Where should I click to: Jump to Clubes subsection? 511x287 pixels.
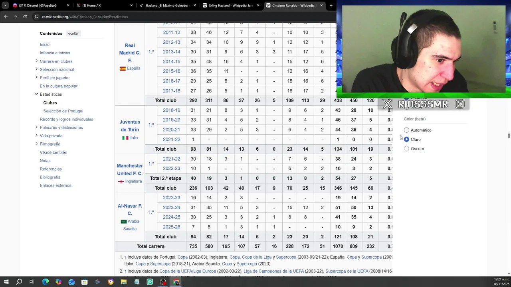pyautogui.click(x=50, y=103)
